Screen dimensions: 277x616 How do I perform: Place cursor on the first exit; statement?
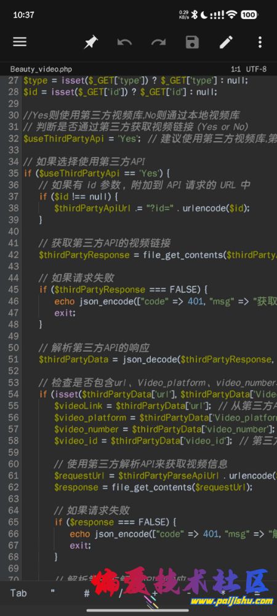(x=65, y=313)
